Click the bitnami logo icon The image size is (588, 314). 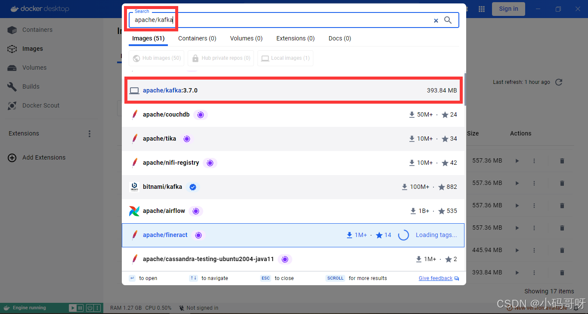pyautogui.click(x=134, y=187)
